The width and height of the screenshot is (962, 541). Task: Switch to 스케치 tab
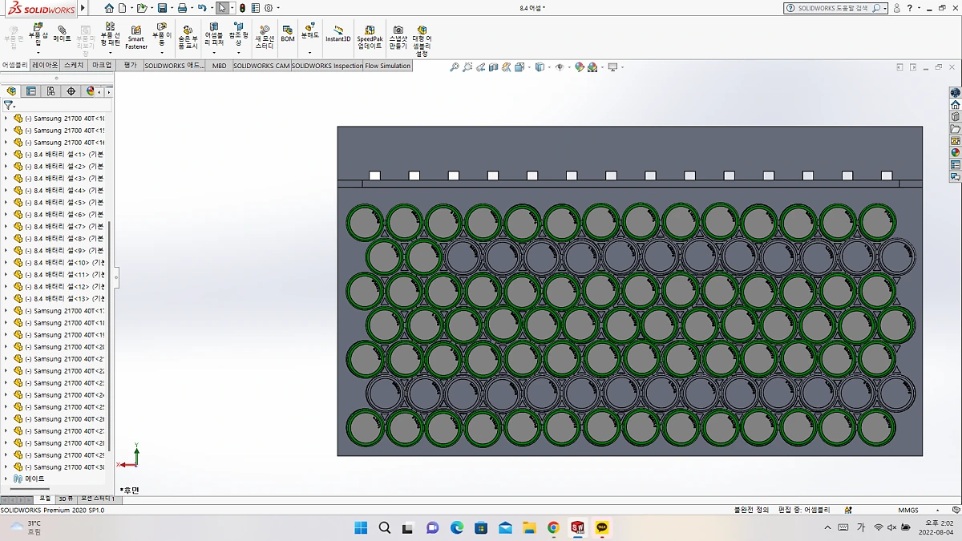(x=74, y=66)
